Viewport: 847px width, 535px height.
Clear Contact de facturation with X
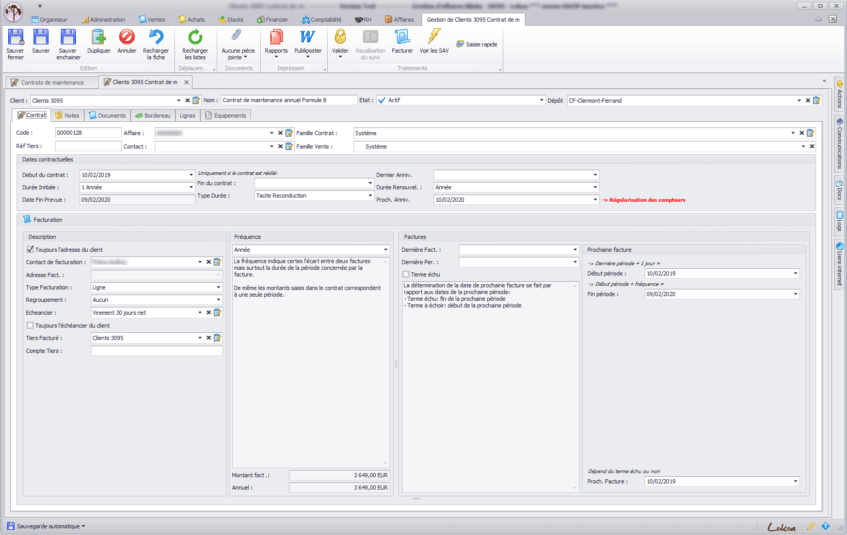pyautogui.click(x=209, y=262)
